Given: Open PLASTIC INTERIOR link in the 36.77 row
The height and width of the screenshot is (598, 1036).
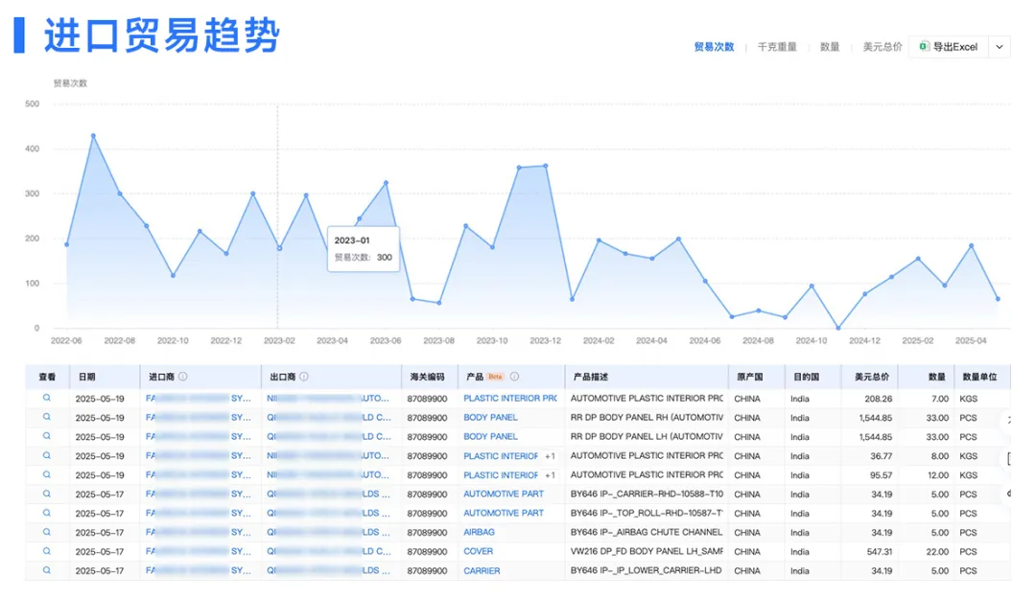Looking at the screenshot, I should 501,456.
